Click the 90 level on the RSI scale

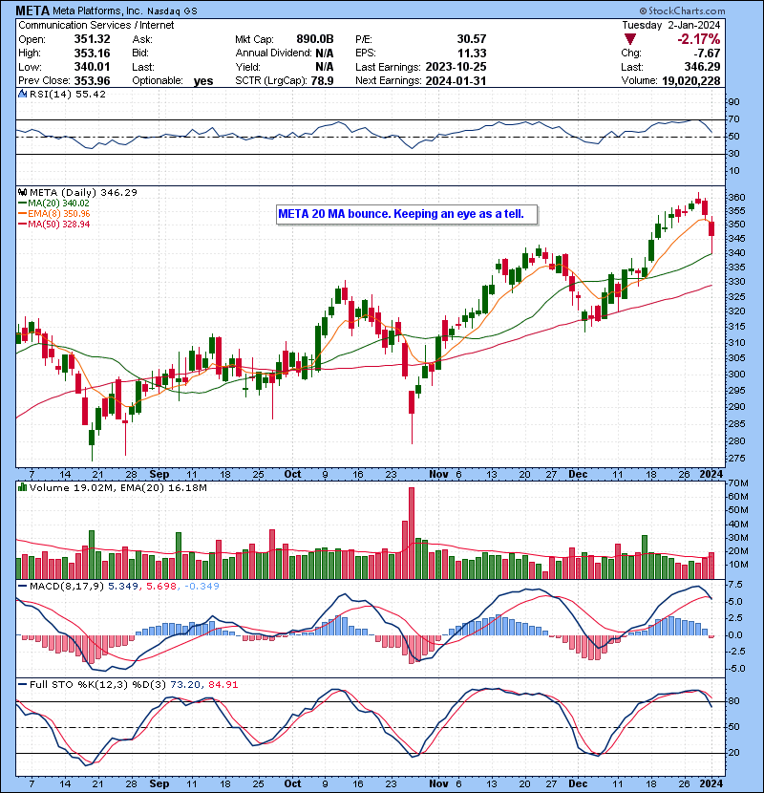(733, 102)
